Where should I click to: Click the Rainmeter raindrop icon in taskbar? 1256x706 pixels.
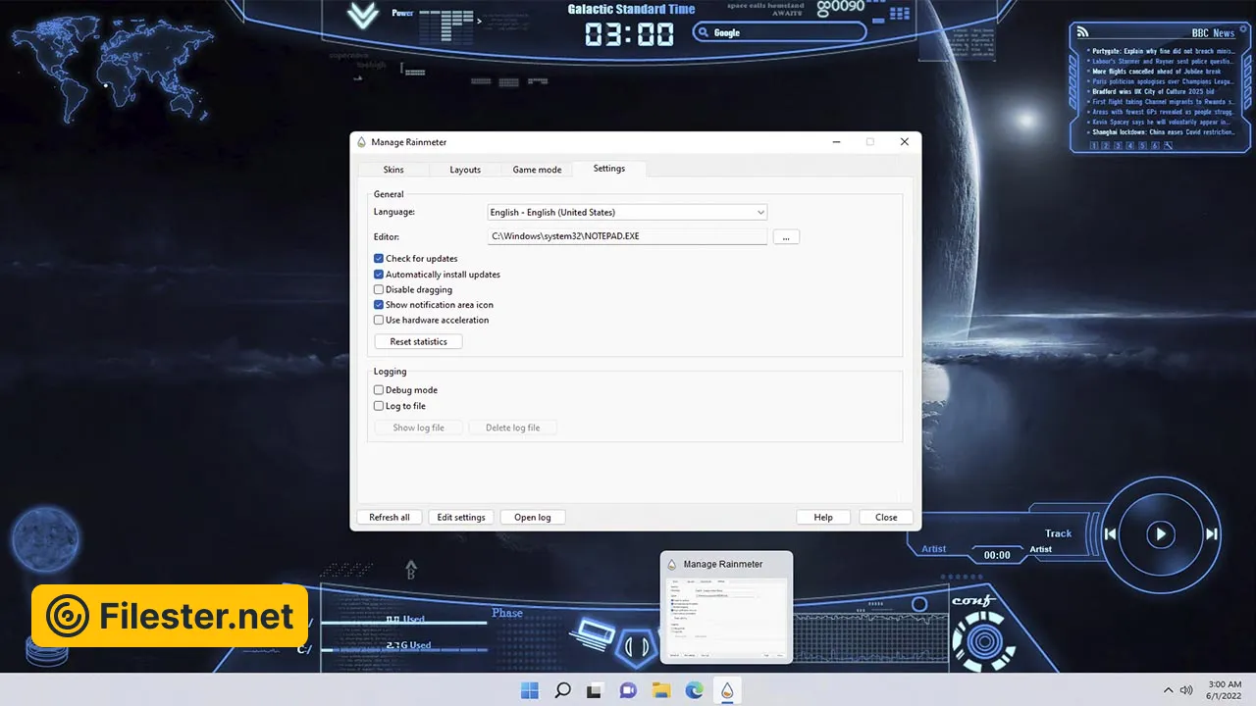click(x=727, y=690)
